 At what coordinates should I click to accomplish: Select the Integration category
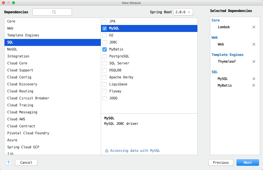tap(53, 56)
